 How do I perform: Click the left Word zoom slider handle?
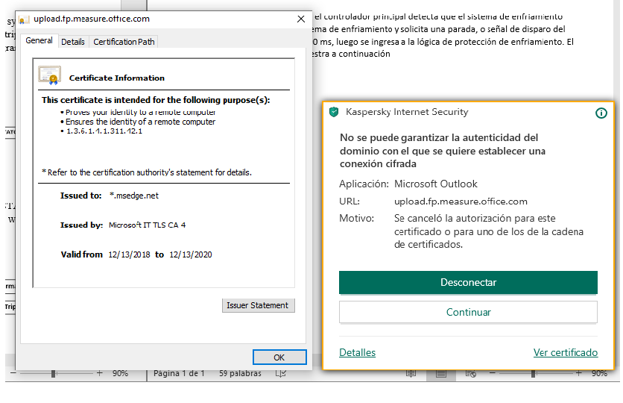53,373
